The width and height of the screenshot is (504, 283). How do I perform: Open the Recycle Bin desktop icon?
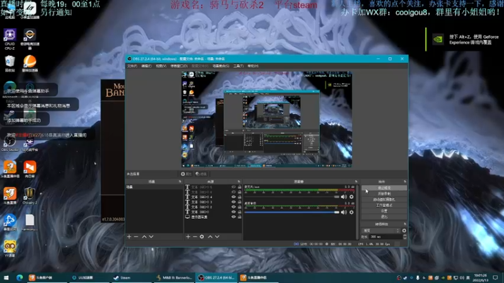click(9, 64)
